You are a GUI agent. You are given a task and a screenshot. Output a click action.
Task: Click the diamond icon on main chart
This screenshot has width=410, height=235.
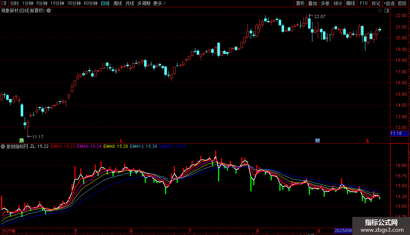(x=380, y=11)
